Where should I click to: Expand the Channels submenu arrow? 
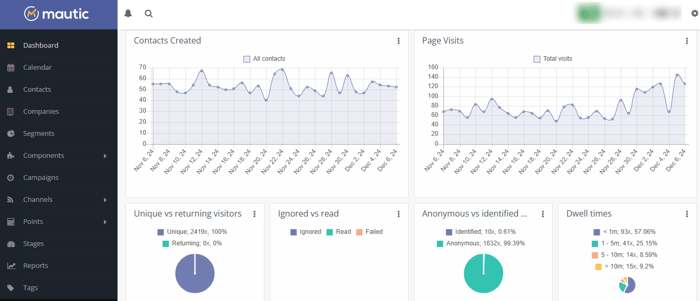[x=105, y=200]
